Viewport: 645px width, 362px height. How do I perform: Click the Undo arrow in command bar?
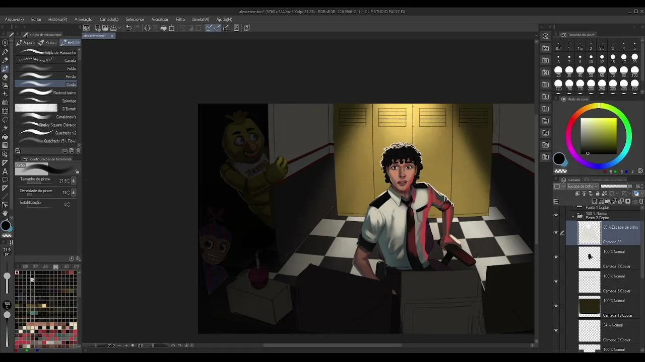(128, 28)
